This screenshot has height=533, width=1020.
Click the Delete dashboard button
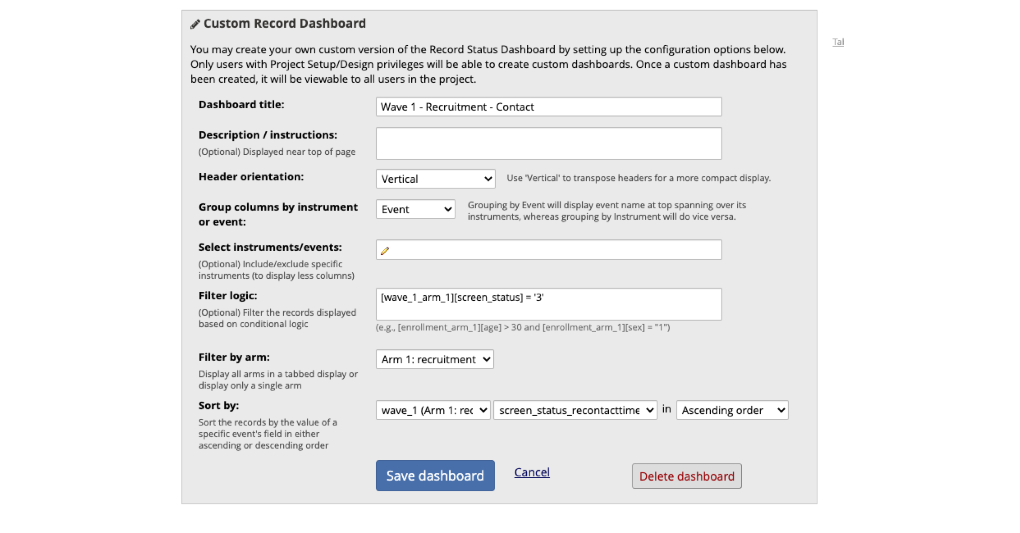point(686,476)
